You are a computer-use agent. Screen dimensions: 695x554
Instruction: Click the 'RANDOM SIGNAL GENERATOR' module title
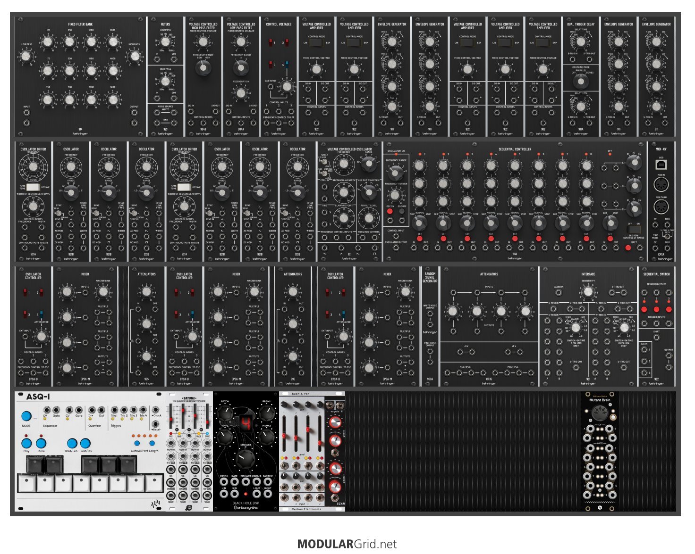[x=430, y=277]
